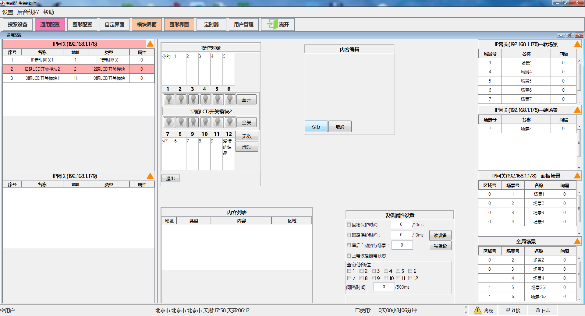Click the offline warning icon 离线
The image size is (585, 316).
click(x=477, y=310)
